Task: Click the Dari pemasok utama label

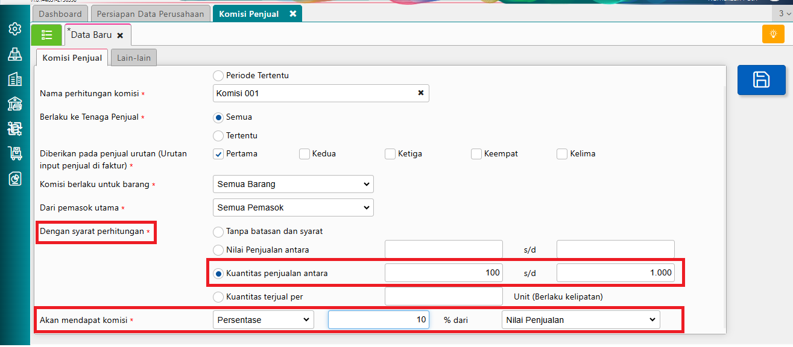Action: coord(80,208)
